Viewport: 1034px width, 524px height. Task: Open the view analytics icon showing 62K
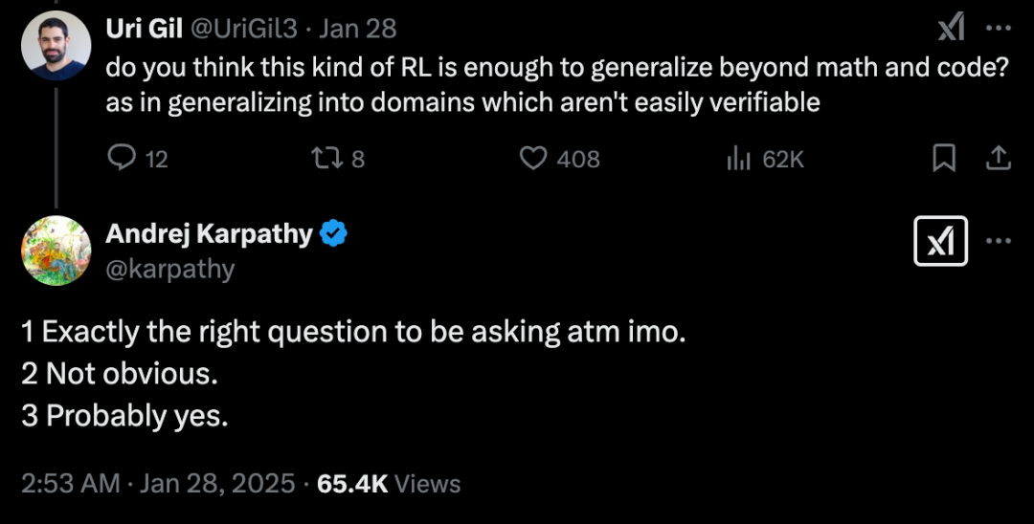pos(737,158)
